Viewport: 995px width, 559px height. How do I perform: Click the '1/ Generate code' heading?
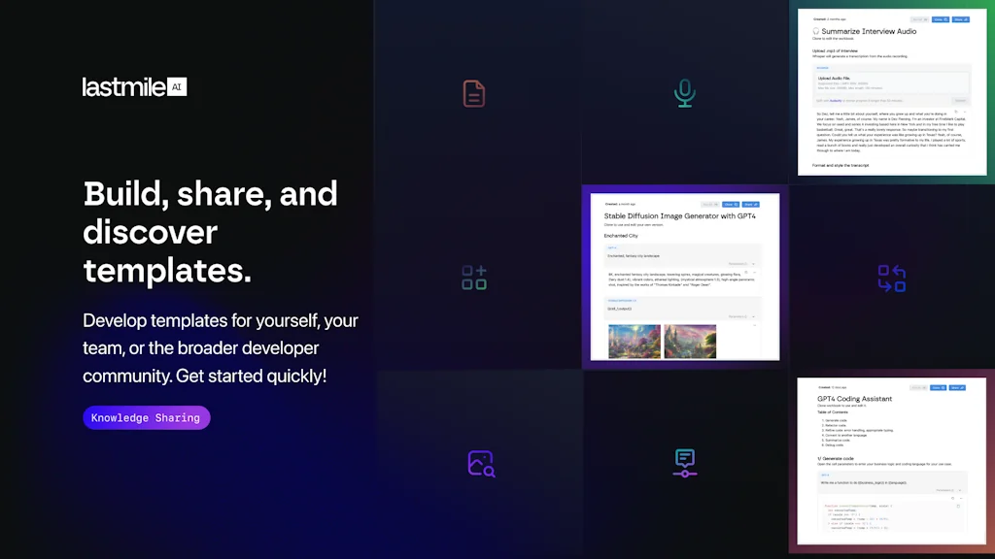click(x=835, y=458)
